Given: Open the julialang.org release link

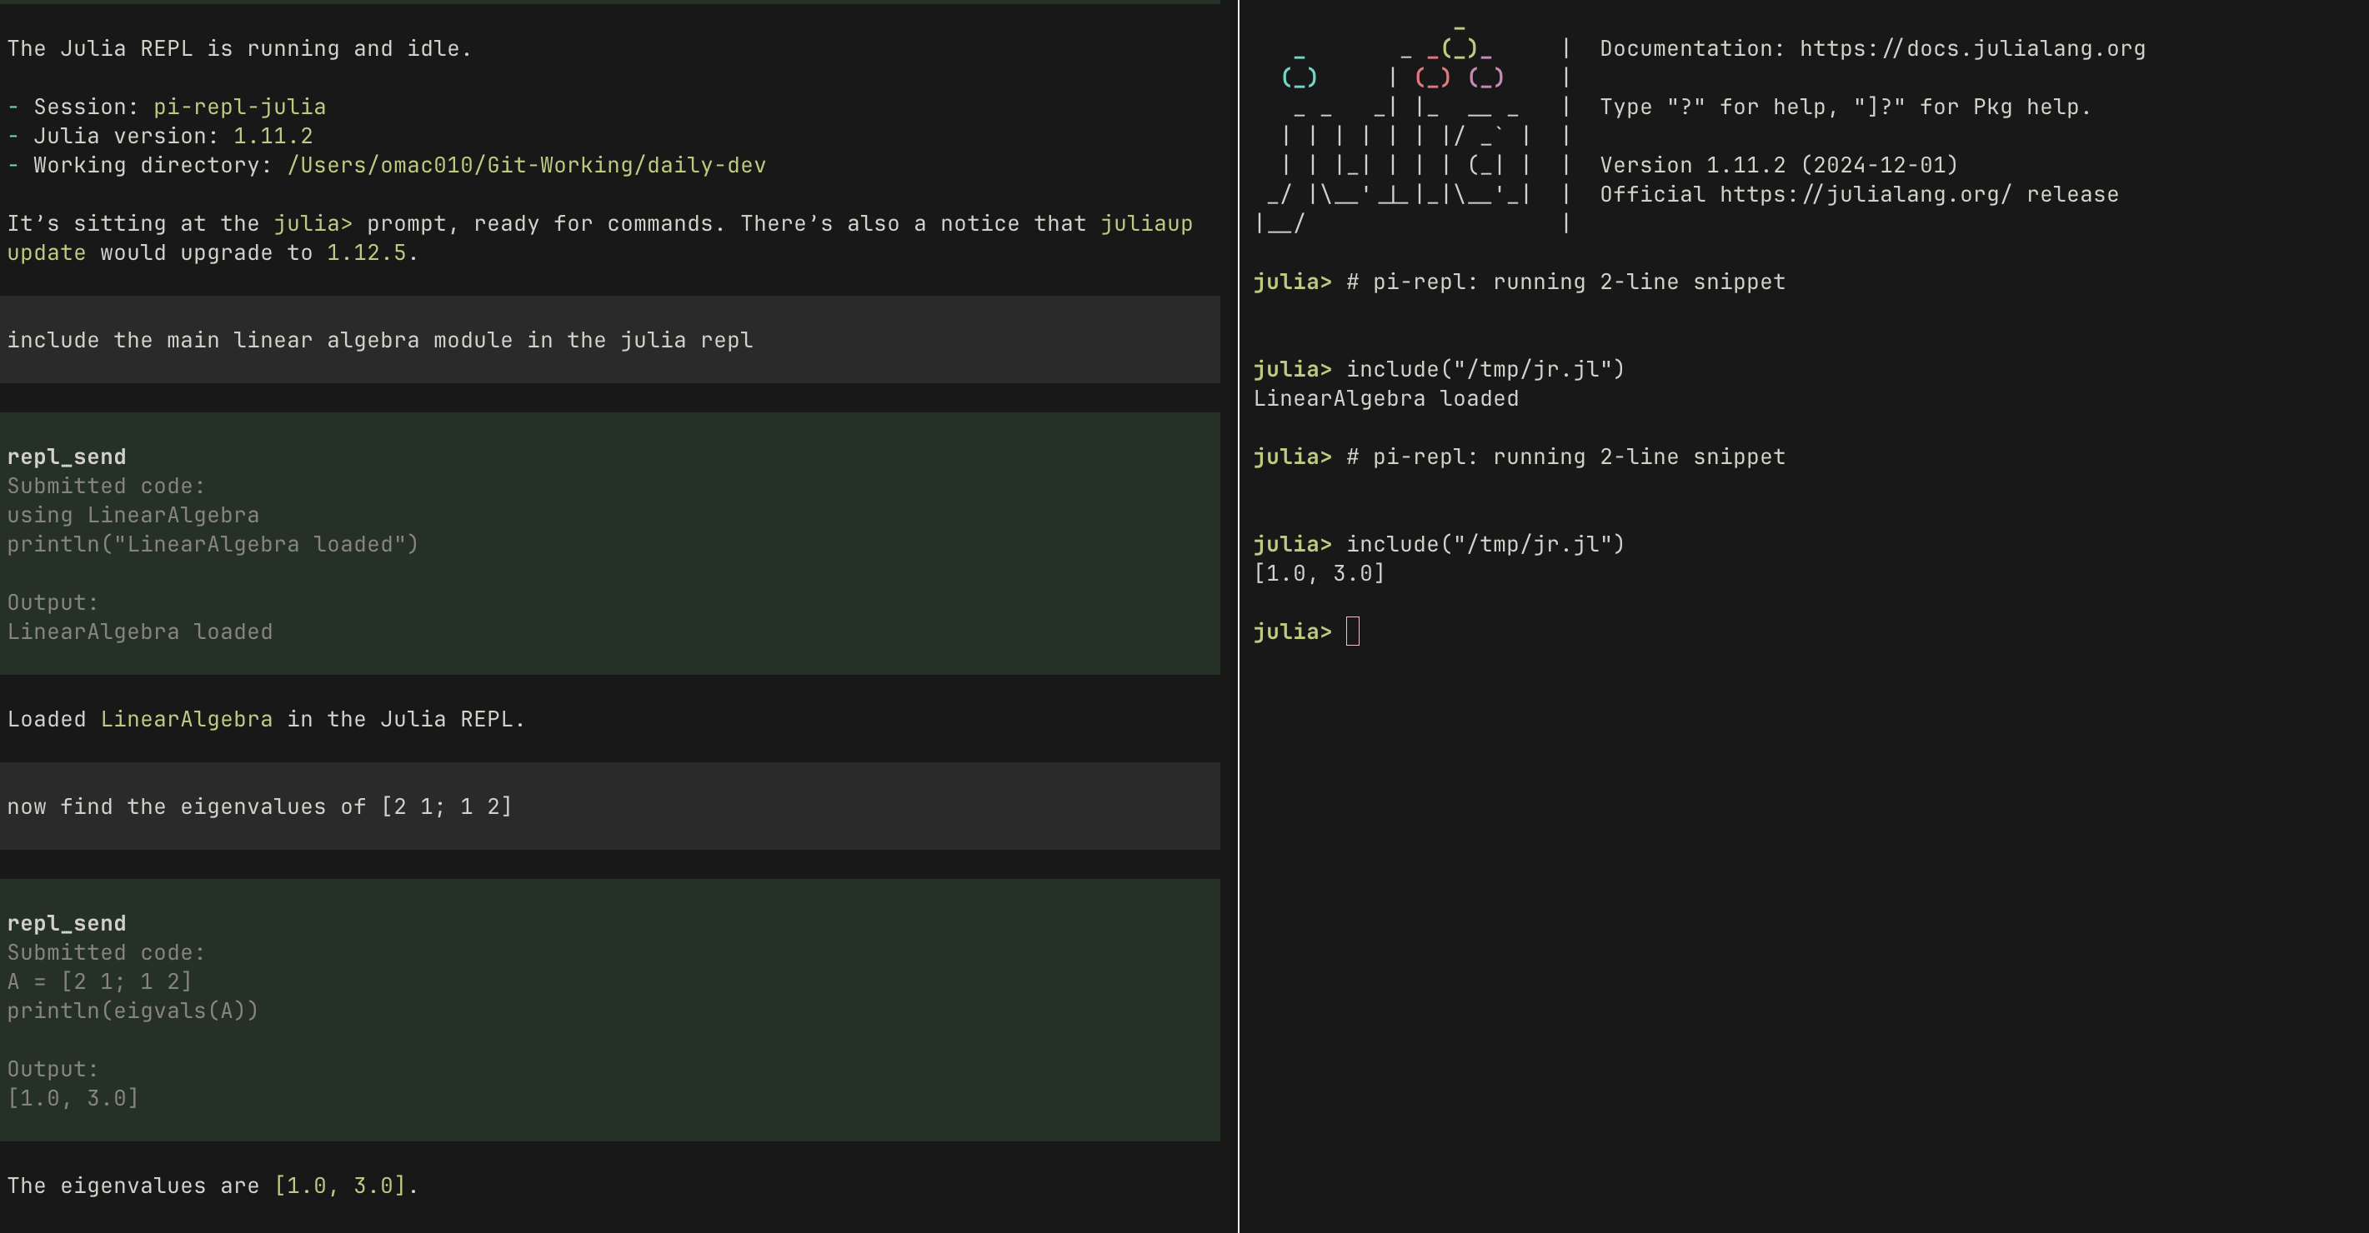Looking at the screenshot, I should point(1865,195).
